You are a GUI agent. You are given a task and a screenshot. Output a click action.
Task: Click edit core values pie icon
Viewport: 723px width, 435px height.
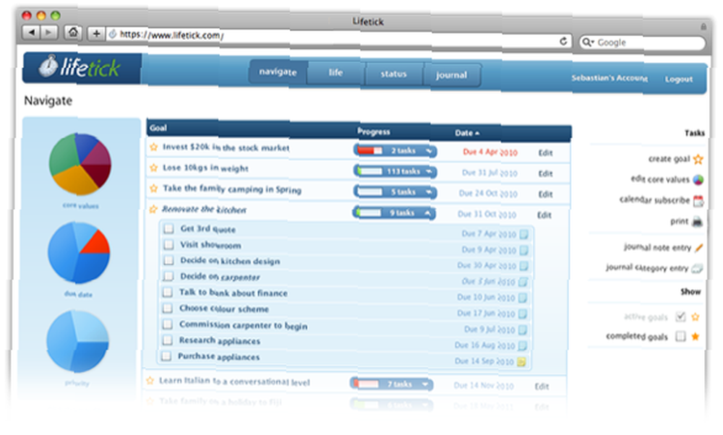click(698, 180)
